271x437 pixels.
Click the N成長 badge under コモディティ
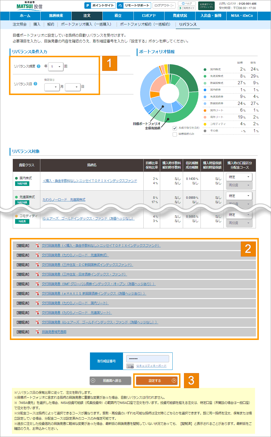pyautogui.click(x=22, y=221)
